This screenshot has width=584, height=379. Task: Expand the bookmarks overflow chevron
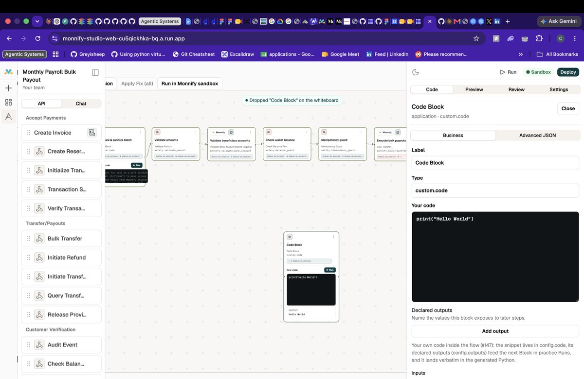click(x=521, y=54)
